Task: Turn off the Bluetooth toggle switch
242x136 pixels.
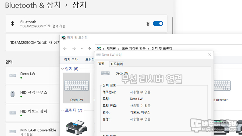Action: (158, 24)
